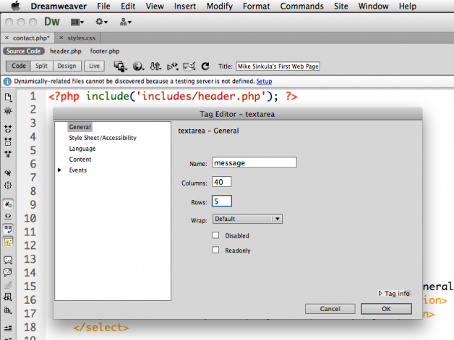454x340 pixels.
Task: Select General category in Tag Editor
Action: 80,127
